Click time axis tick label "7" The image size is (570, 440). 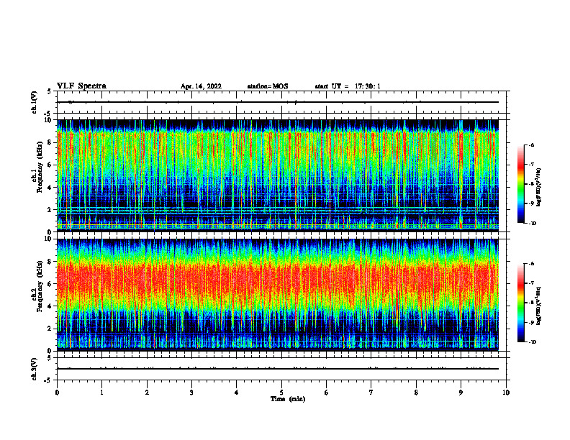[371, 393]
